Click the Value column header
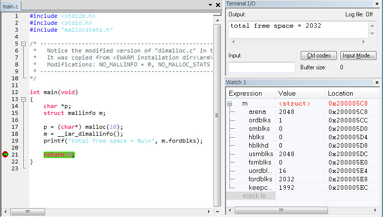 pos(300,93)
